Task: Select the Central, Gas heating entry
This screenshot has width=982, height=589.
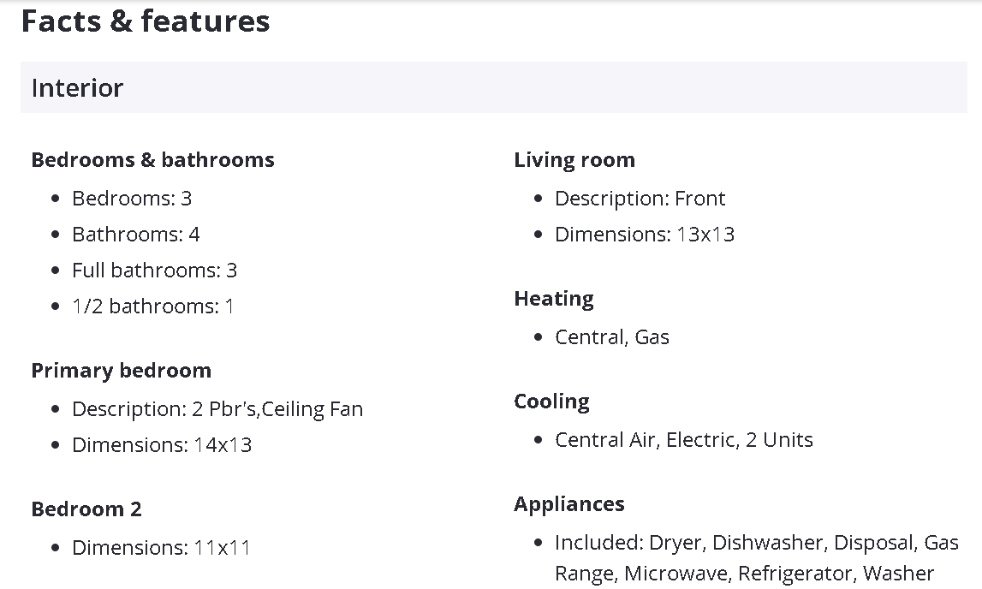Action: (x=612, y=337)
